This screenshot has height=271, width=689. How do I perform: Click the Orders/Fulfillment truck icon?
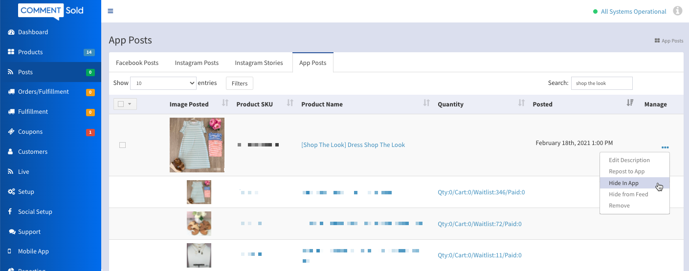tap(11, 92)
